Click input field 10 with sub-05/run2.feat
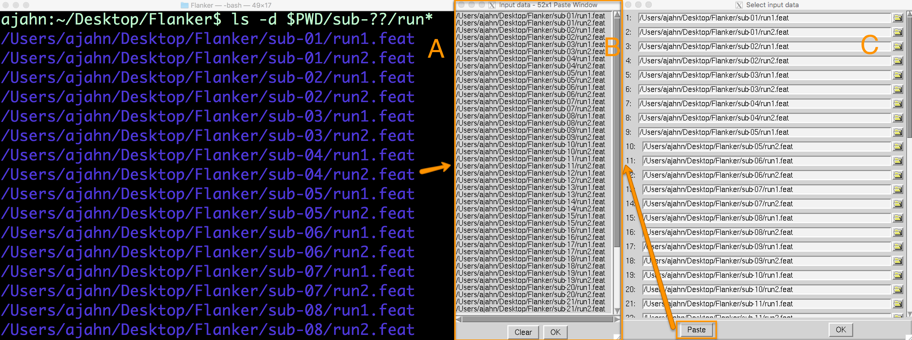 click(x=766, y=146)
